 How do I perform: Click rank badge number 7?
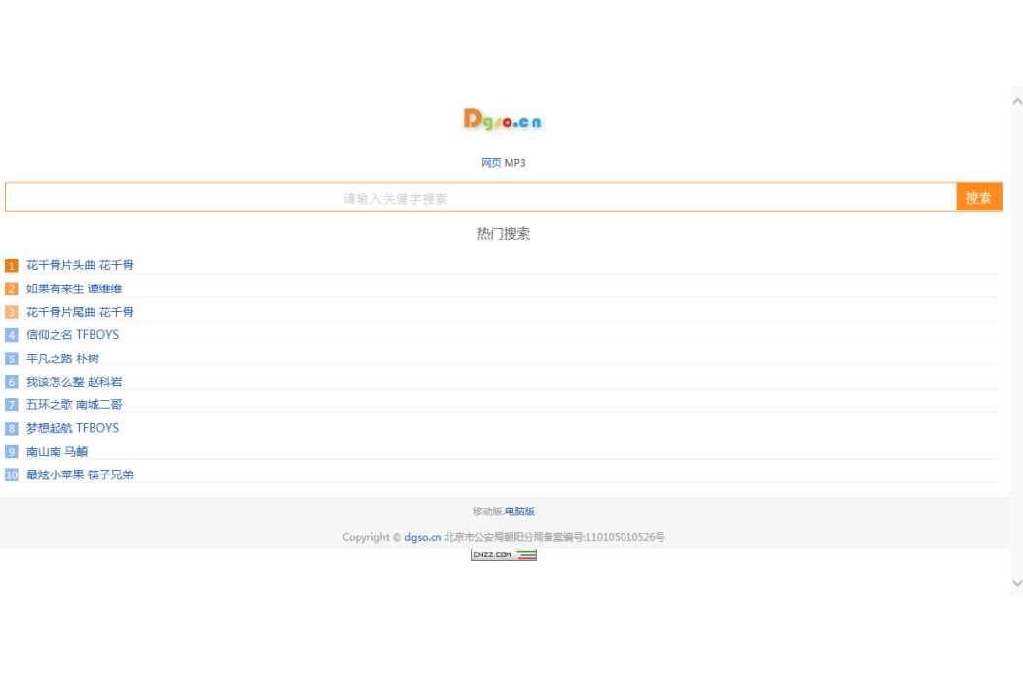(x=11, y=405)
